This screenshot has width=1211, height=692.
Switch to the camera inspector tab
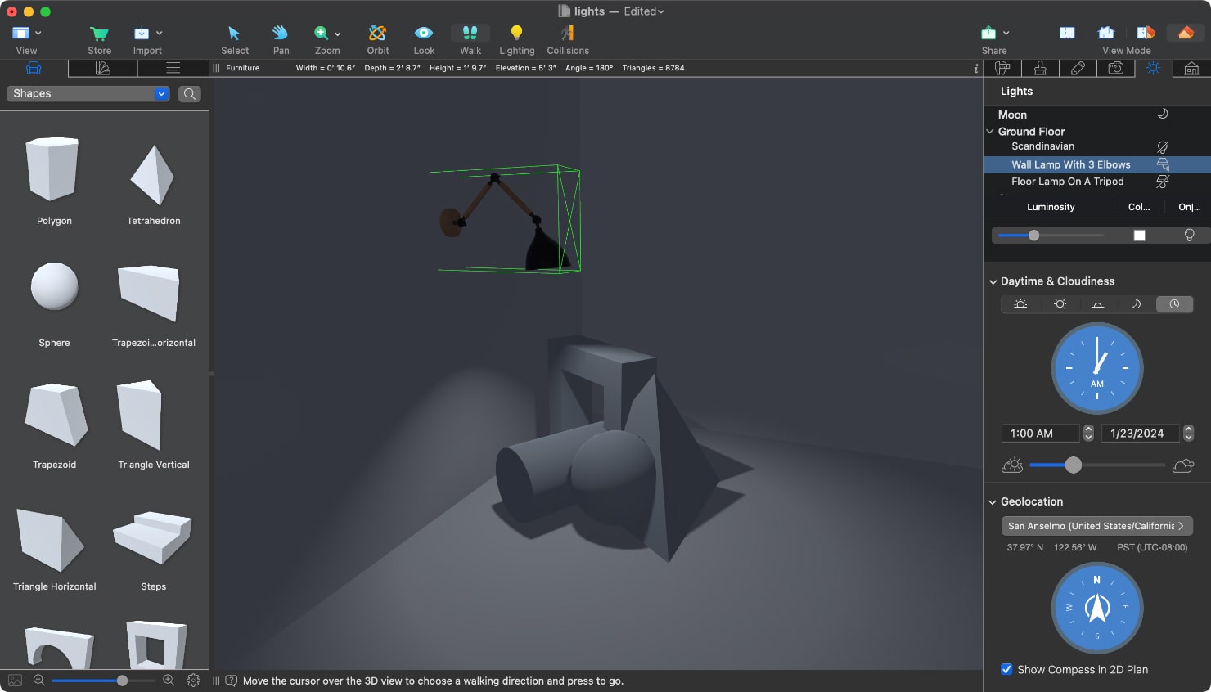tap(1115, 68)
